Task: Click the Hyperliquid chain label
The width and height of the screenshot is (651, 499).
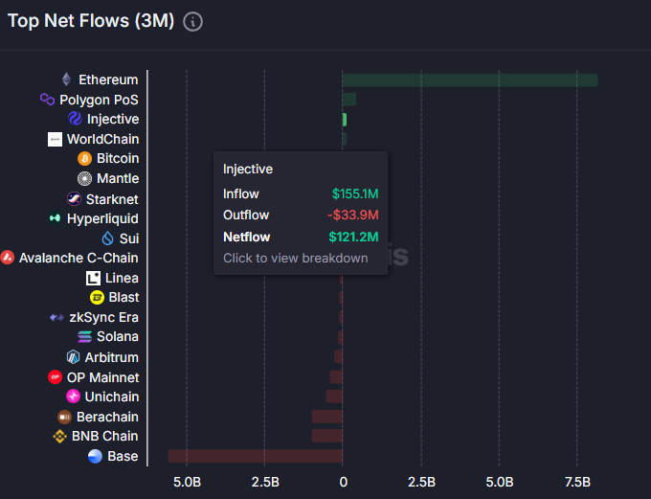Action: [x=102, y=219]
